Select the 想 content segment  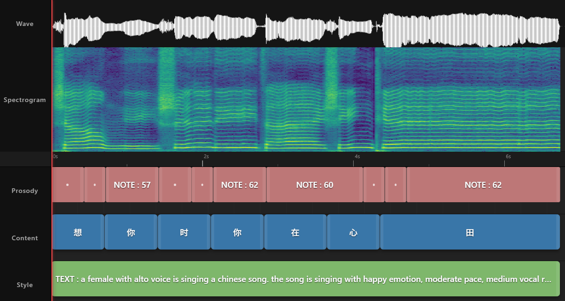78,232
